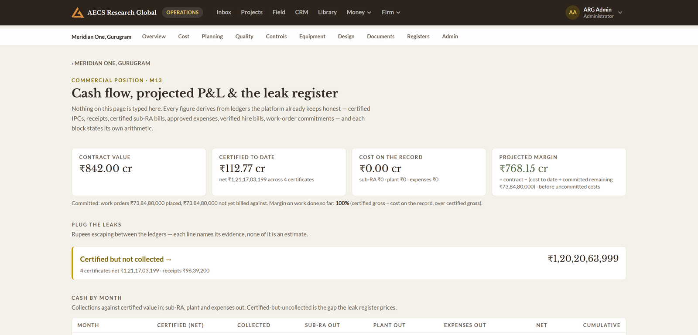This screenshot has height=335, width=698.
Task: Click the PLANT OUT column header
Action: click(389, 325)
